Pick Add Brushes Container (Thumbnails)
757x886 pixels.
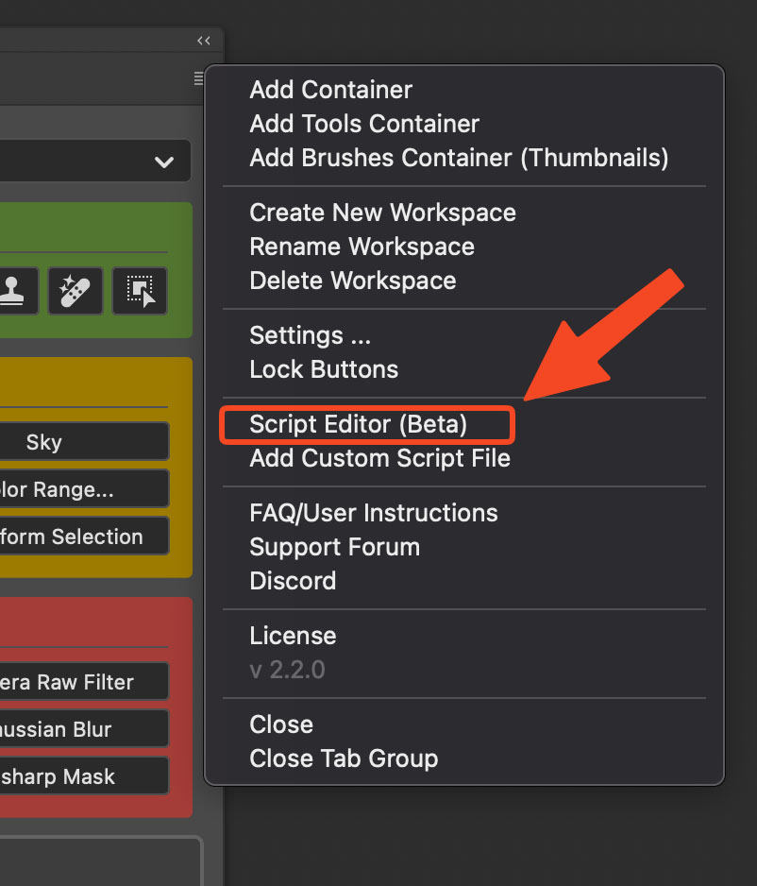pos(459,158)
